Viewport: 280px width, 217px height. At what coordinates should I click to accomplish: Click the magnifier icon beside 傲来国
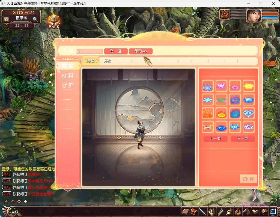tap(35, 19)
